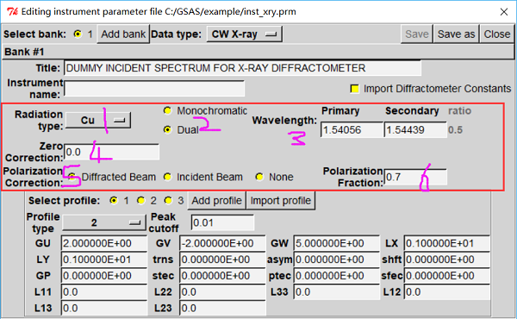Close the instrument parameter window
The height and width of the screenshot is (319, 517).
click(503, 12)
